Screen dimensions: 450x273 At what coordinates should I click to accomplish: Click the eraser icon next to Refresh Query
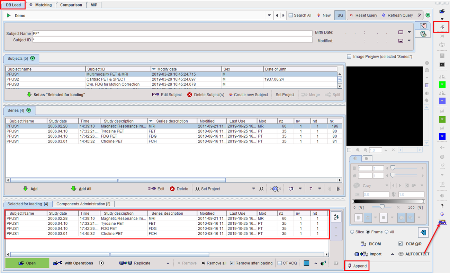click(x=419, y=15)
